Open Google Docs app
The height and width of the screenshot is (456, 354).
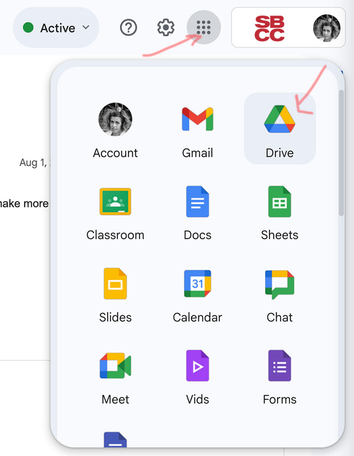click(198, 210)
